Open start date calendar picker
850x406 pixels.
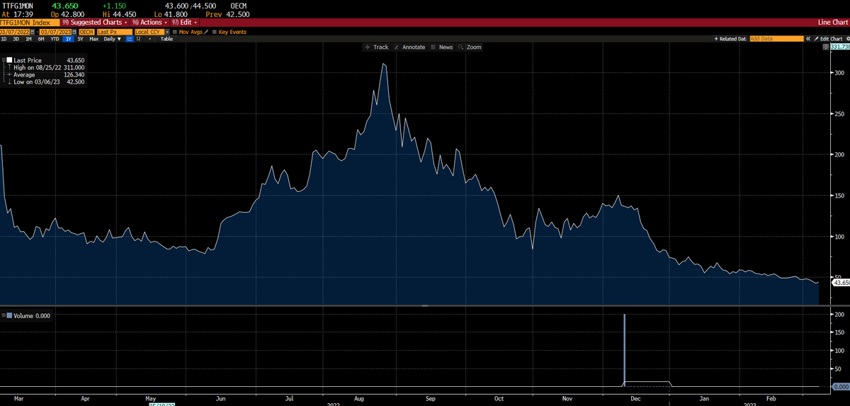(33, 32)
